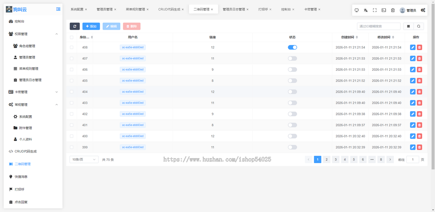Sort by 修改时间 column arrows

[x=393, y=37]
